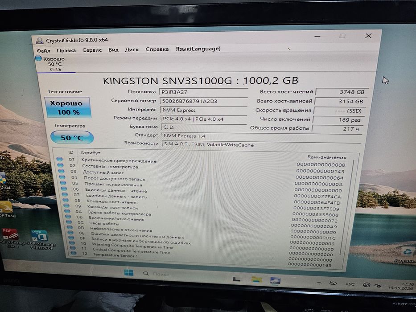
Task: Expand the hidden tray icons chevron
Action: point(319,283)
